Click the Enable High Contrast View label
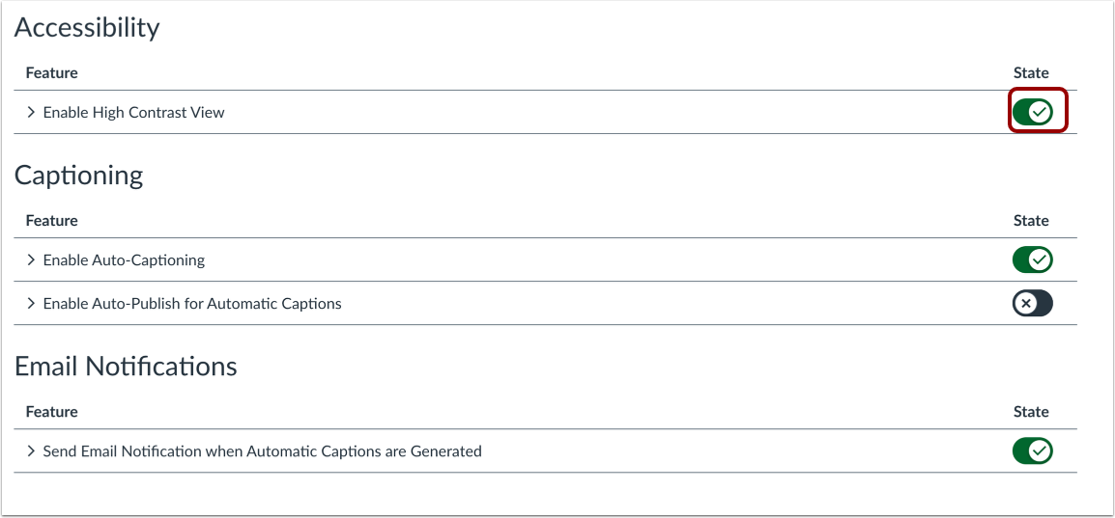The image size is (1115, 518). coord(133,113)
